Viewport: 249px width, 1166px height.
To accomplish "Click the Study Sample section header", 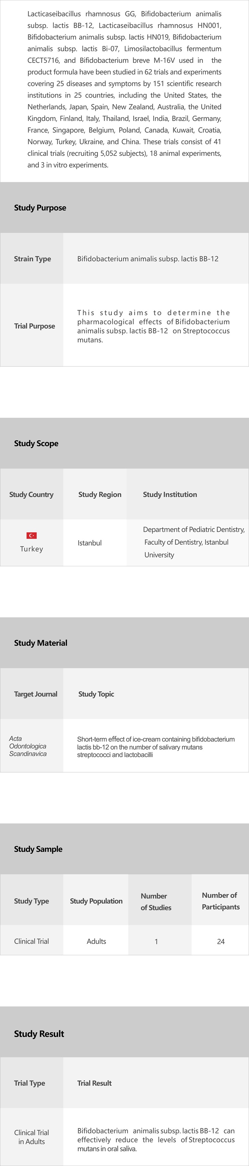I will [38, 849].
